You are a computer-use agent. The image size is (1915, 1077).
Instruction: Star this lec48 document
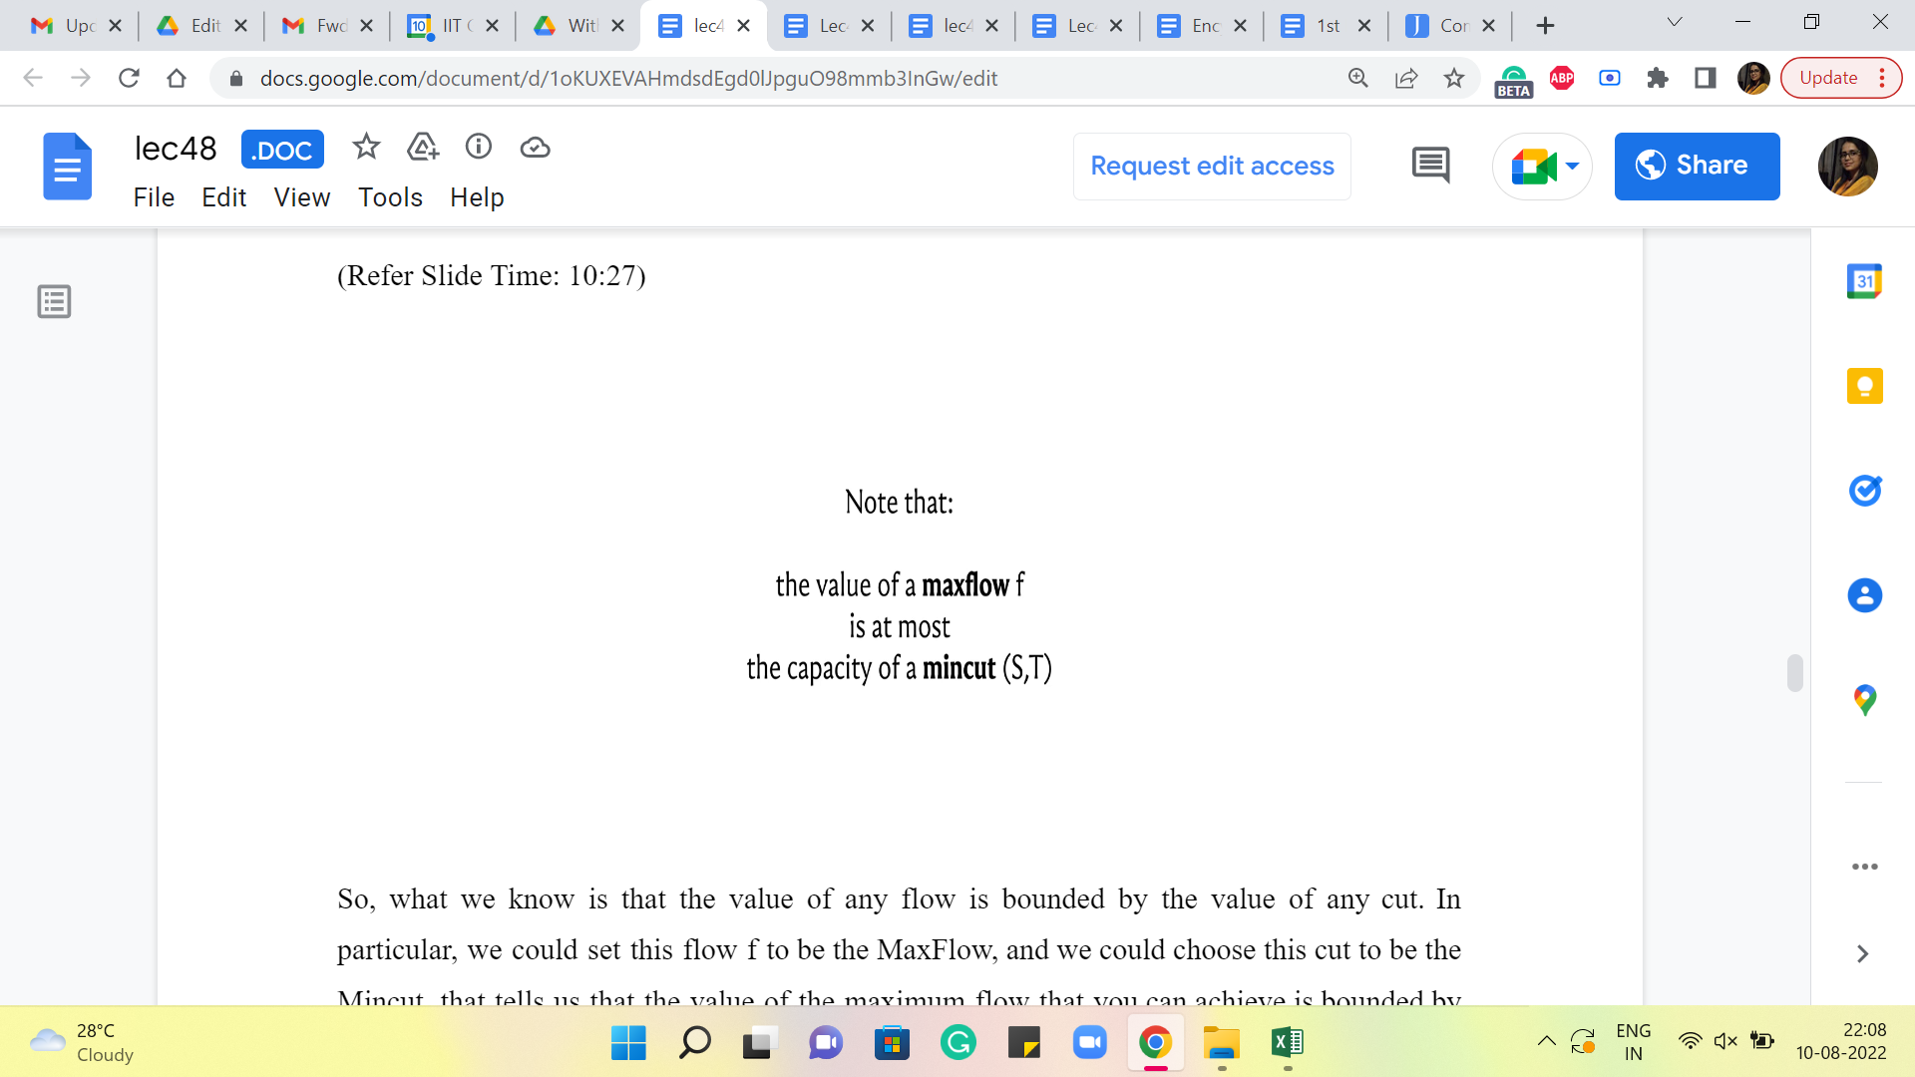coord(366,148)
